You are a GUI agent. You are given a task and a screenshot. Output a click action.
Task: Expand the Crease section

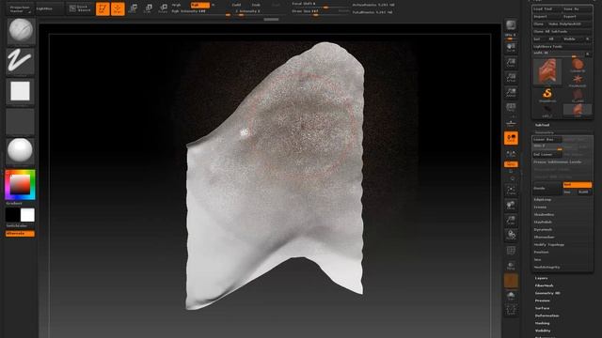[x=540, y=207]
